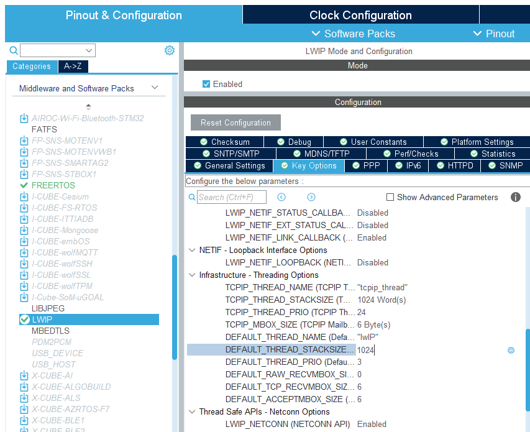The image size is (530, 432).
Task: Click download icon next to I-CUBE-wolfSSH
Action: pyautogui.click(x=24, y=264)
